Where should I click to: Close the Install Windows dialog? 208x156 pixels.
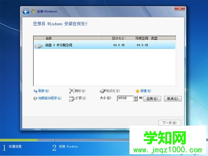[179, 8]
